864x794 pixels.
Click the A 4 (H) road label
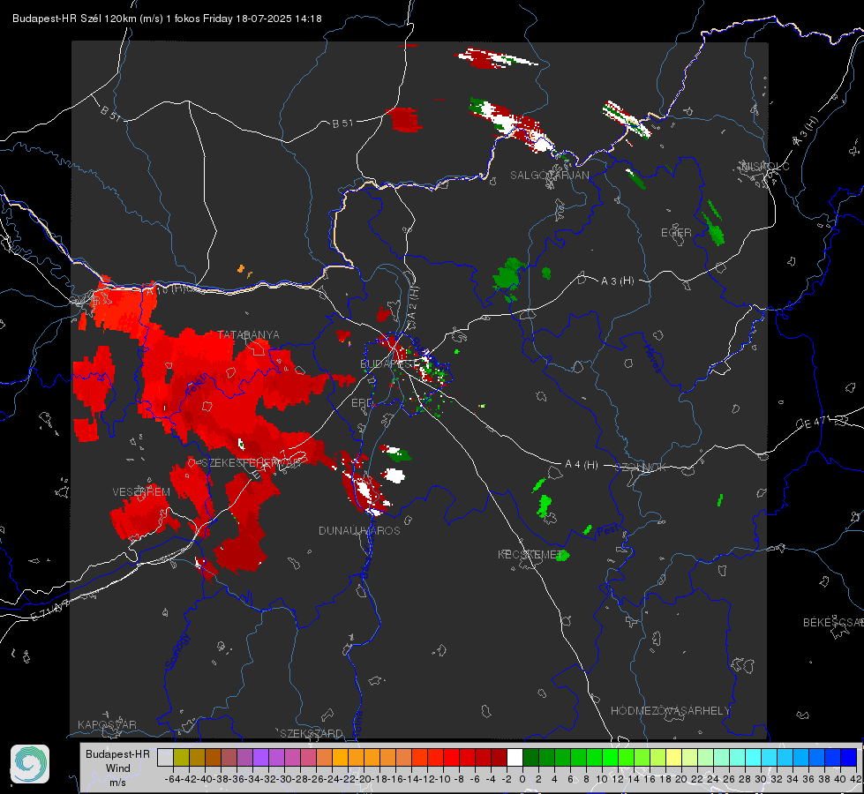point(582,465)
